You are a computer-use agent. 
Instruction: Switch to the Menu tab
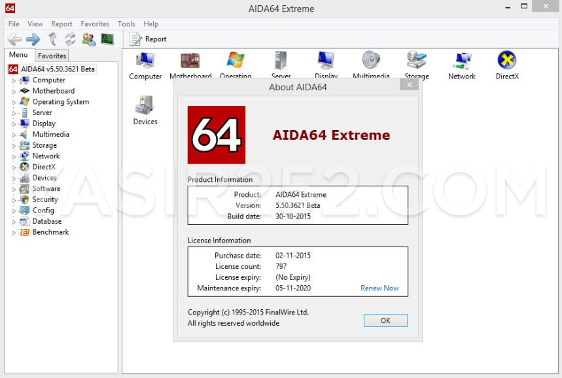point(18,55)
